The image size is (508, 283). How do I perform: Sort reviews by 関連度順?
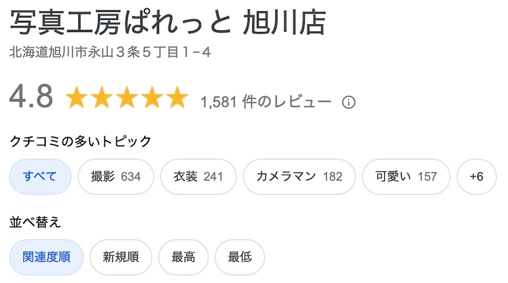46,257
